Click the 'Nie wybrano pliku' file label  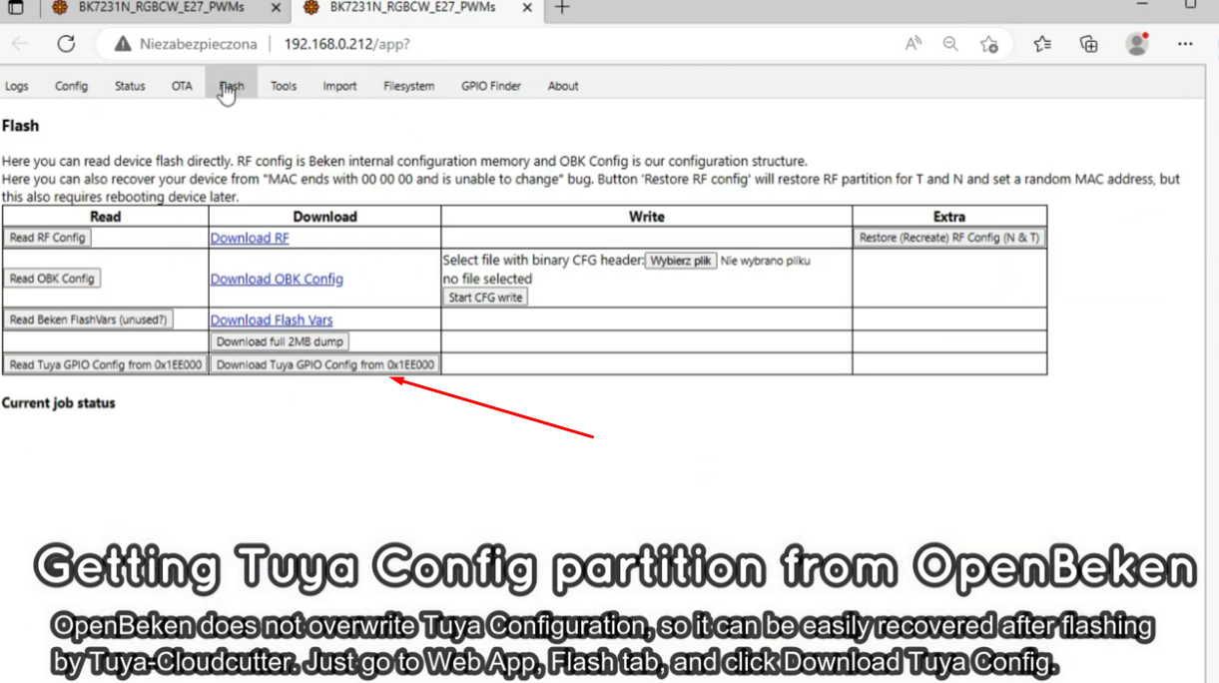click(766, 261)
